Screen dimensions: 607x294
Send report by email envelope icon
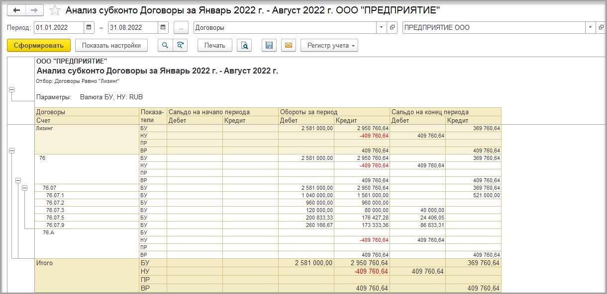(288, 46)
